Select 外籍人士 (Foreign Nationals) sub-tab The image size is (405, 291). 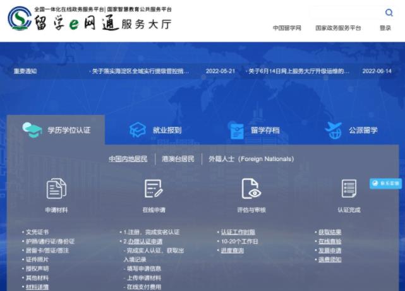(251, 159)
